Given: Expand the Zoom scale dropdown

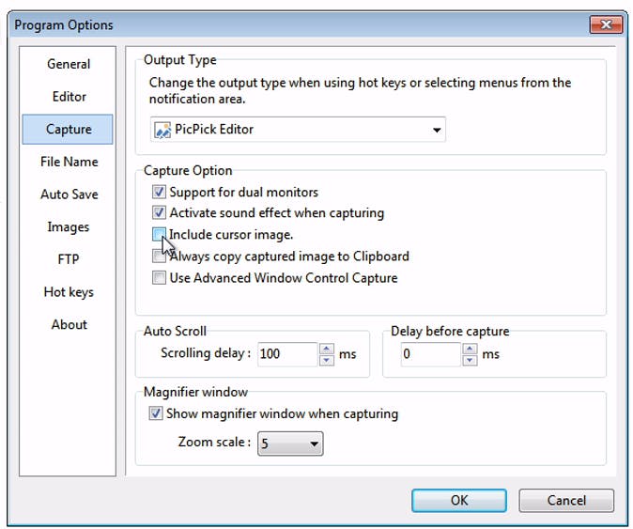Looking at the screenshot, I should 314,443.
